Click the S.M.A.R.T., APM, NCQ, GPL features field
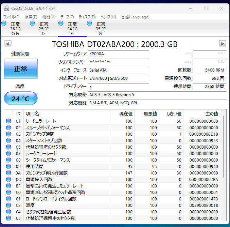The height and width of the screenshot is (227, 230). (157, 103)
